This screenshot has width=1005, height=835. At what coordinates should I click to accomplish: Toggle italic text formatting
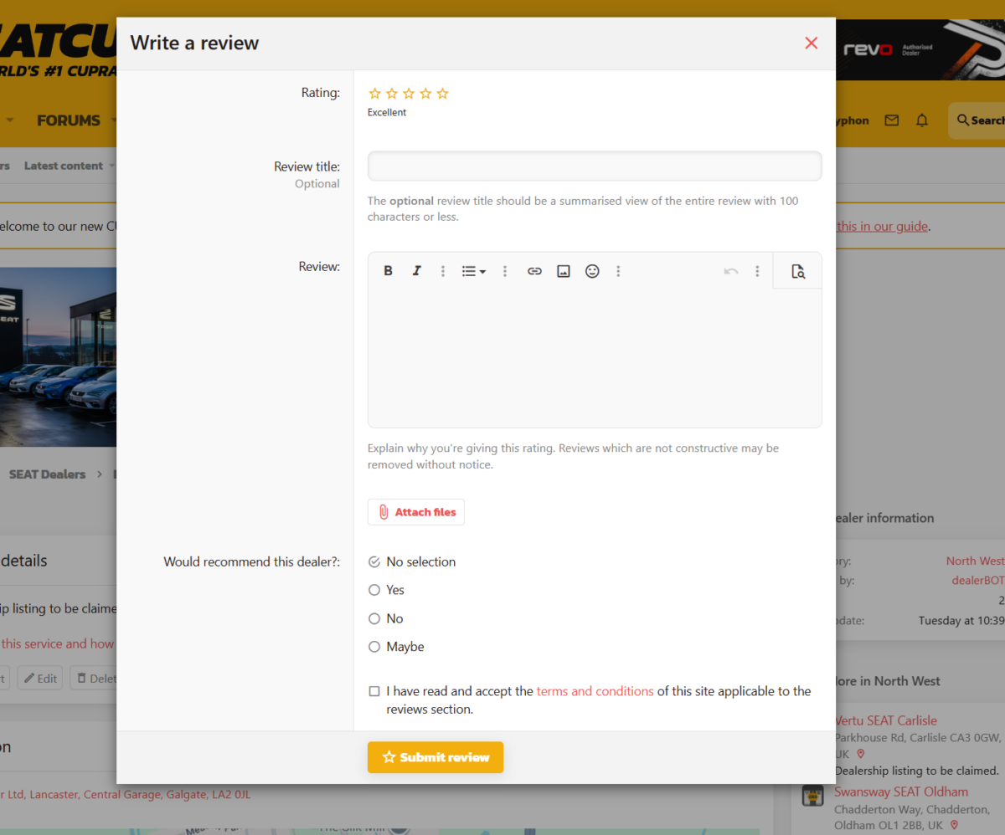click(416, 271)
